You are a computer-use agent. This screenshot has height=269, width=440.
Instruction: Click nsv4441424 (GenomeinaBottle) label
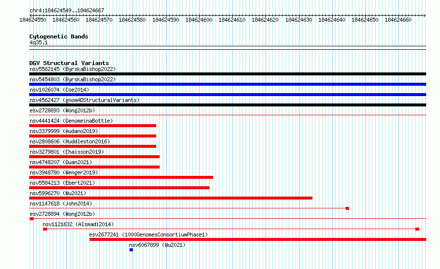click(x=71, y=121)
